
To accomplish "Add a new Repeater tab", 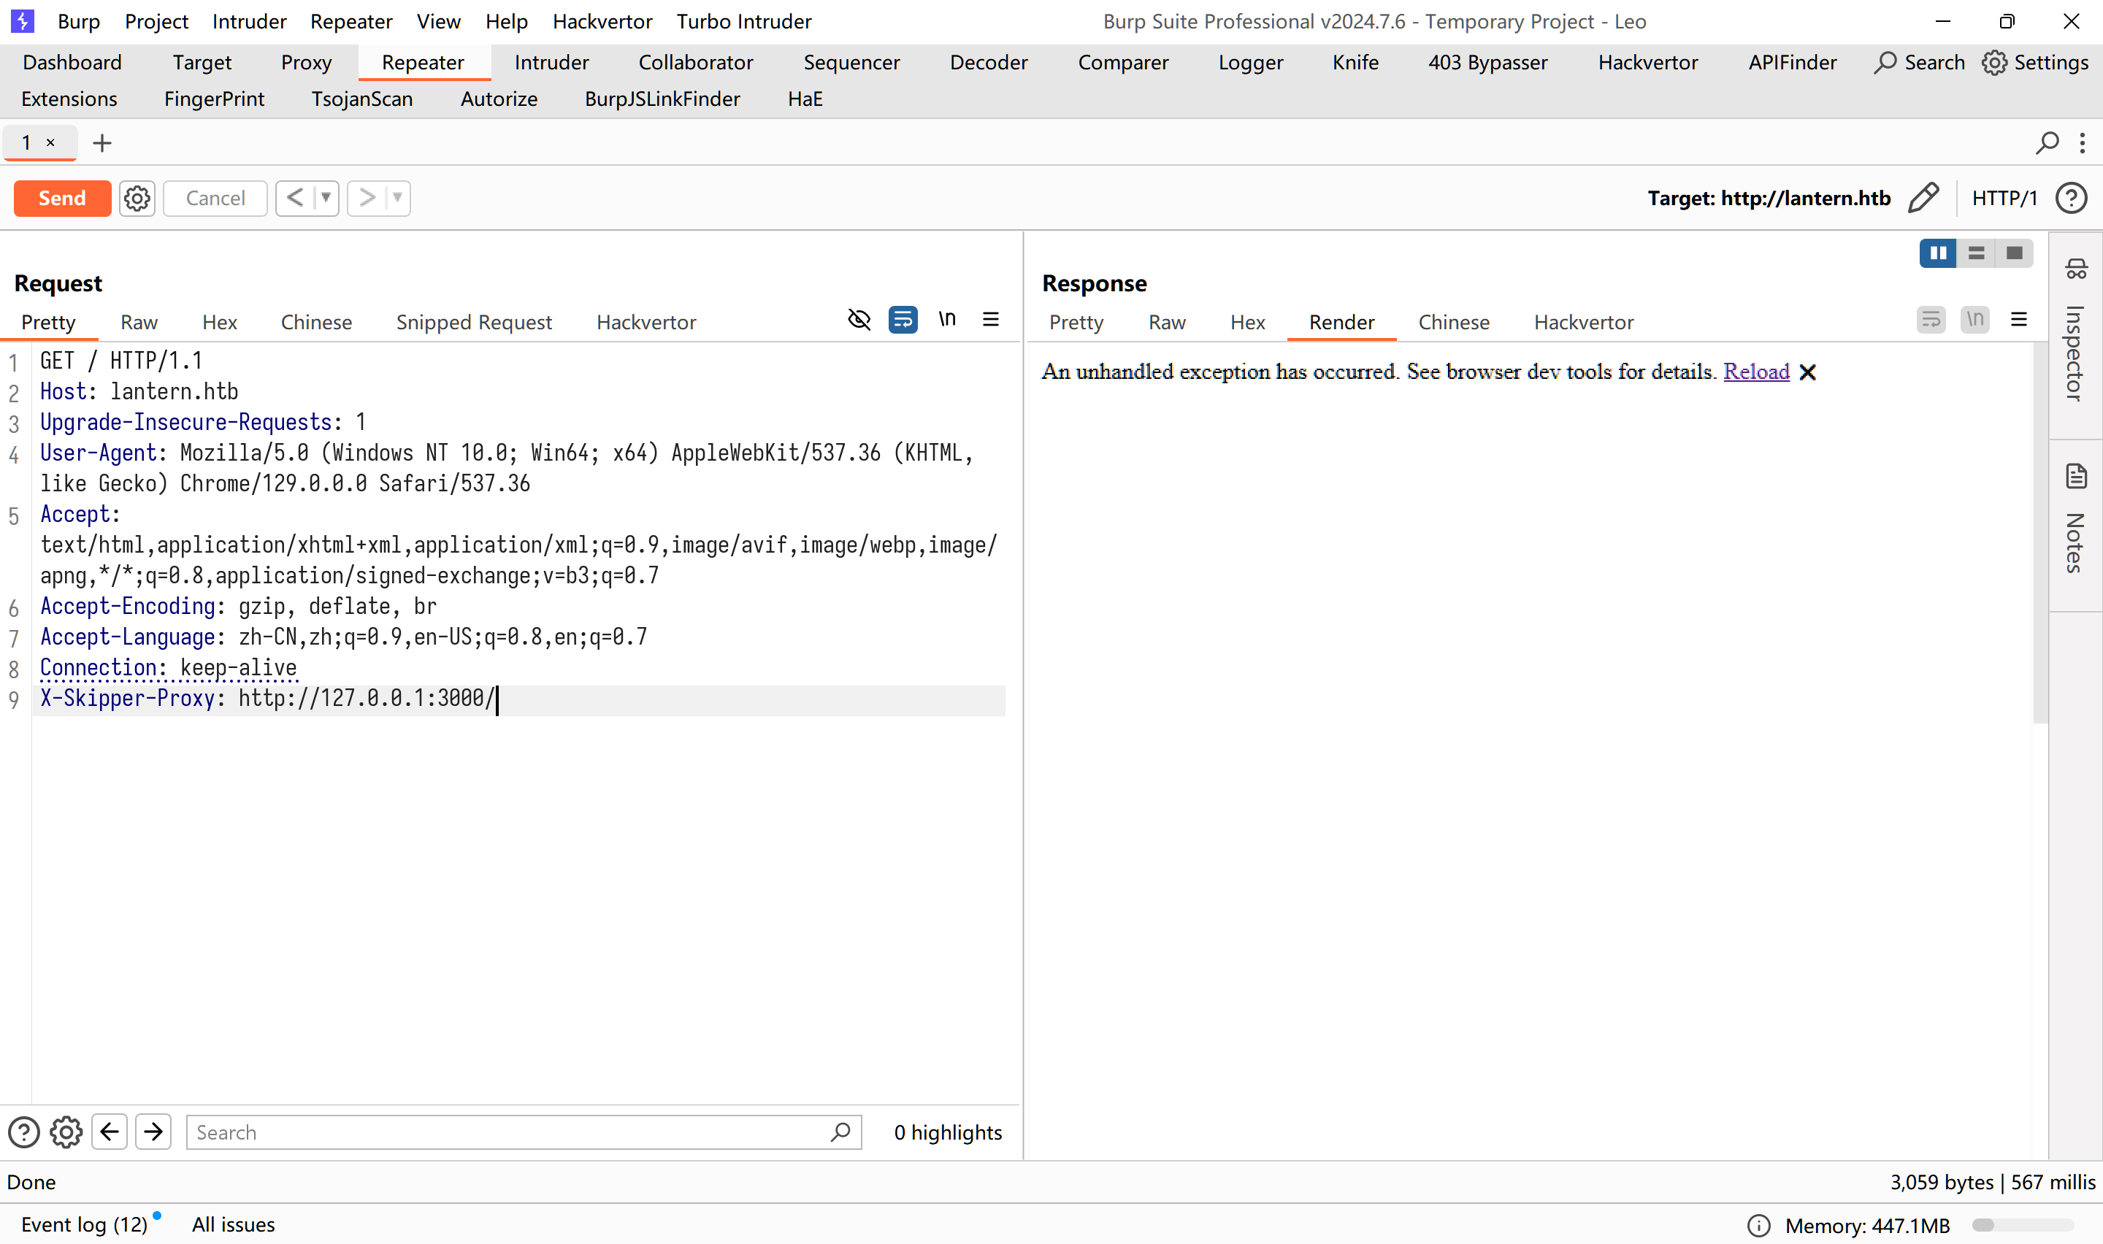I will [x=101, y=143].
